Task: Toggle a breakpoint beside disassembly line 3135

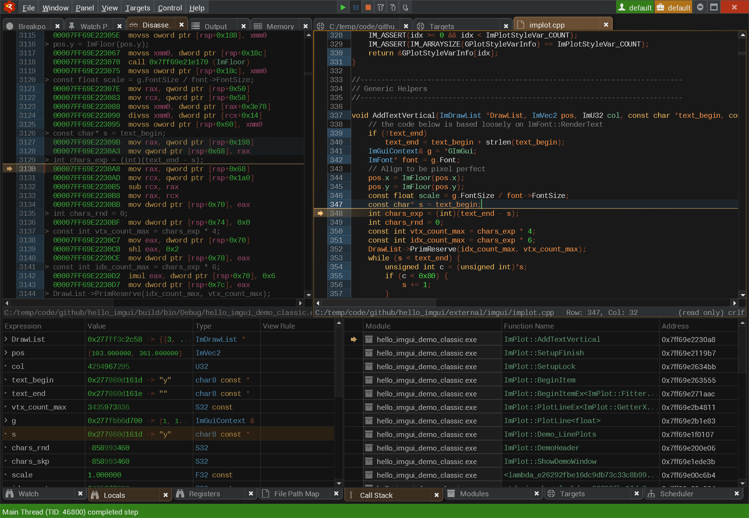Action: click(9, 213)
